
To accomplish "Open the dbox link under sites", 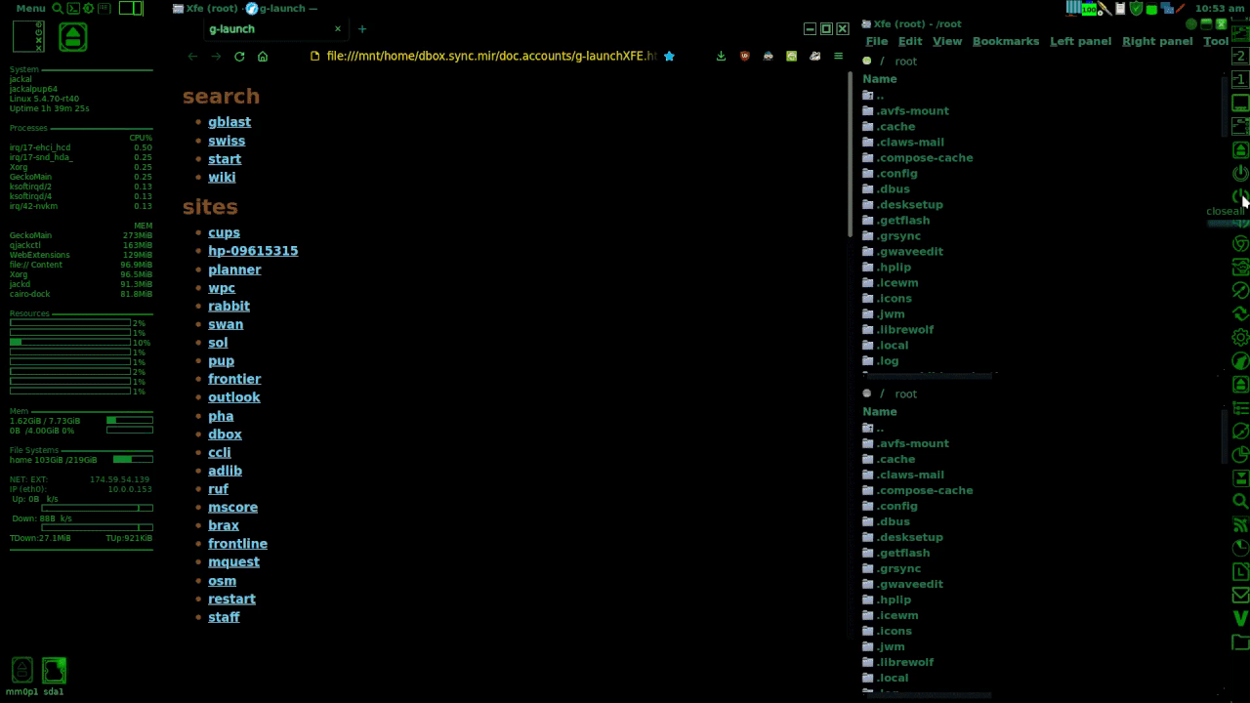I will 225,434.
